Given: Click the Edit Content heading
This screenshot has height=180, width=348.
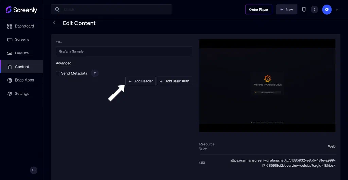Looking at the screenshot, I should point(79,23).
